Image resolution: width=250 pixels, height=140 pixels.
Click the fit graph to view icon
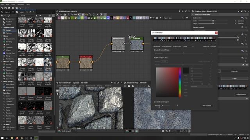click(57, 14)
